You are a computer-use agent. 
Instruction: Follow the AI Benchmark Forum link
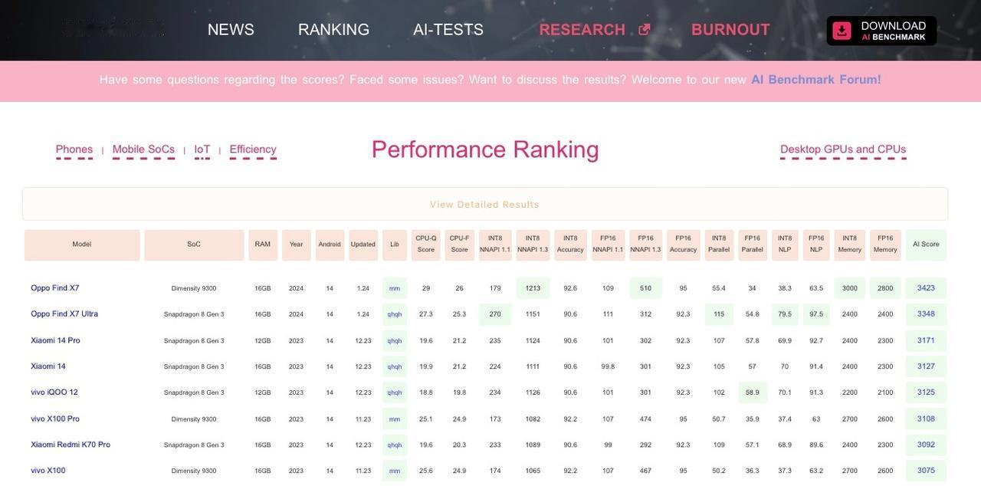click(x=816, y=80)
